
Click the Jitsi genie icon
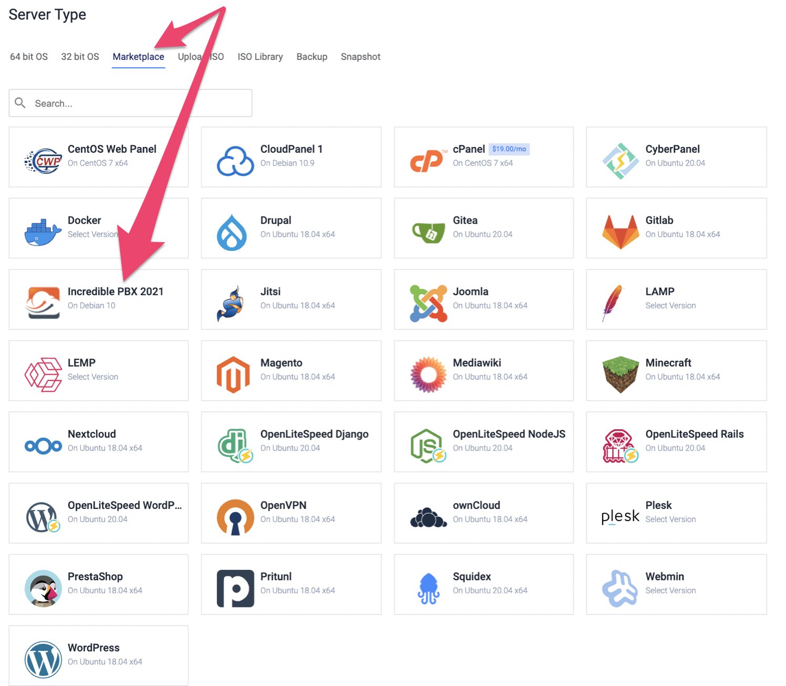click(231, 304)
